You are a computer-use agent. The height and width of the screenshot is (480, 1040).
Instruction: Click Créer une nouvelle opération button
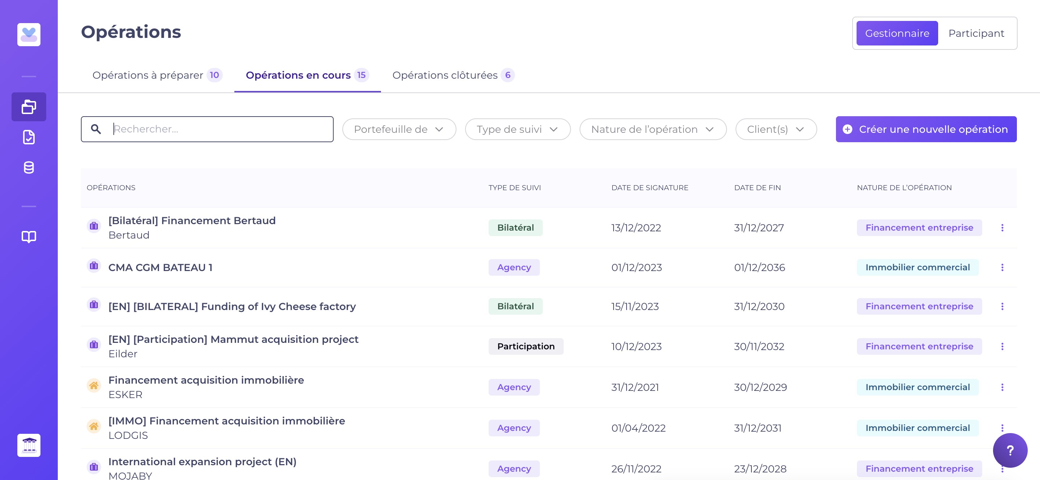tap(926, 129)
